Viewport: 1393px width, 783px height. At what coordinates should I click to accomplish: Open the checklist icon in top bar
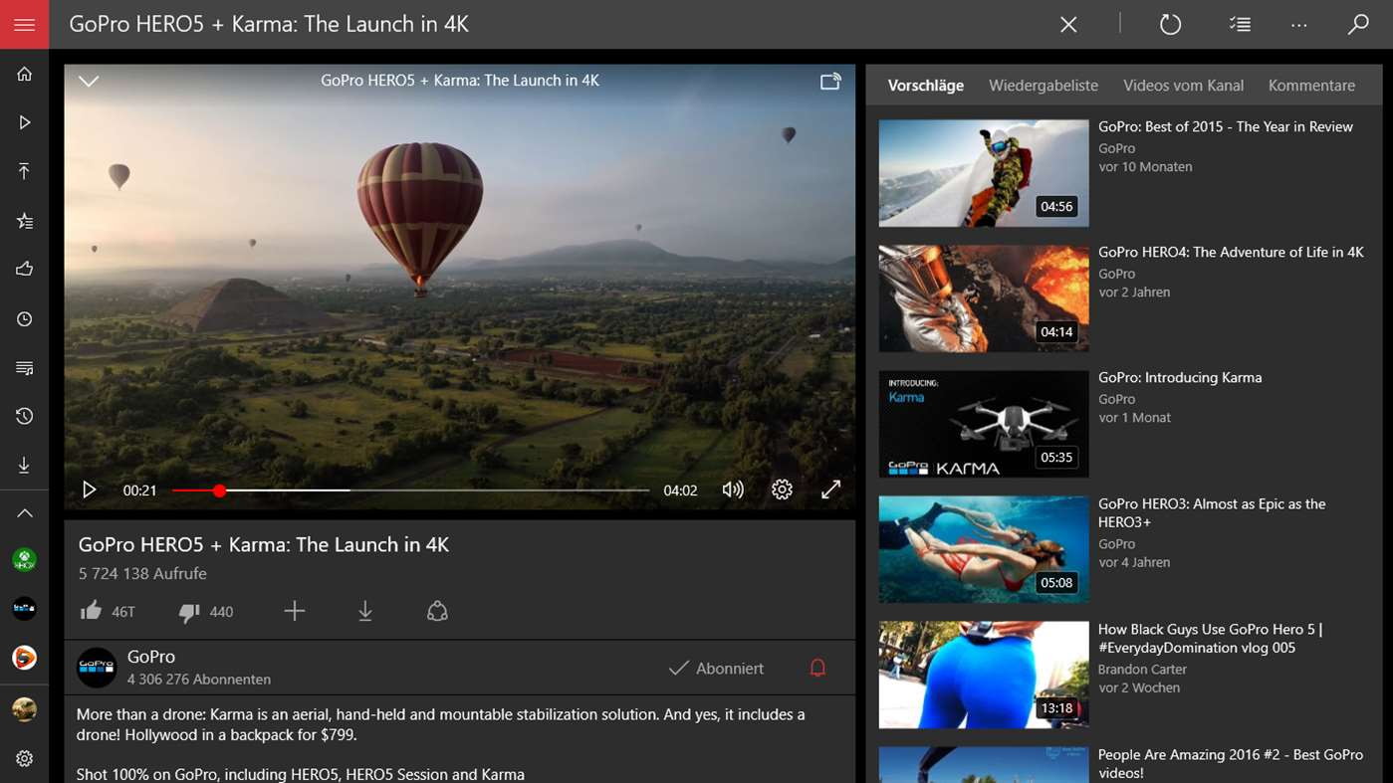(1240, 24)
